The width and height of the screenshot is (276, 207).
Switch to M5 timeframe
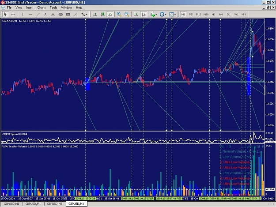pyautogui.click(x=191, y=14)
